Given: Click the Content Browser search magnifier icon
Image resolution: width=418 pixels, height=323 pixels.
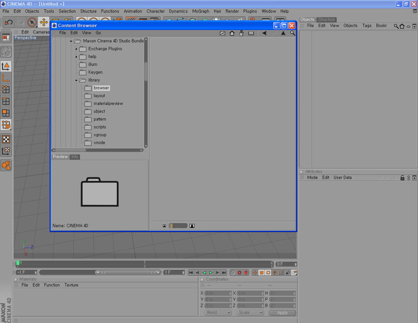Looking at the screenshot, I should tap(293, 33).
